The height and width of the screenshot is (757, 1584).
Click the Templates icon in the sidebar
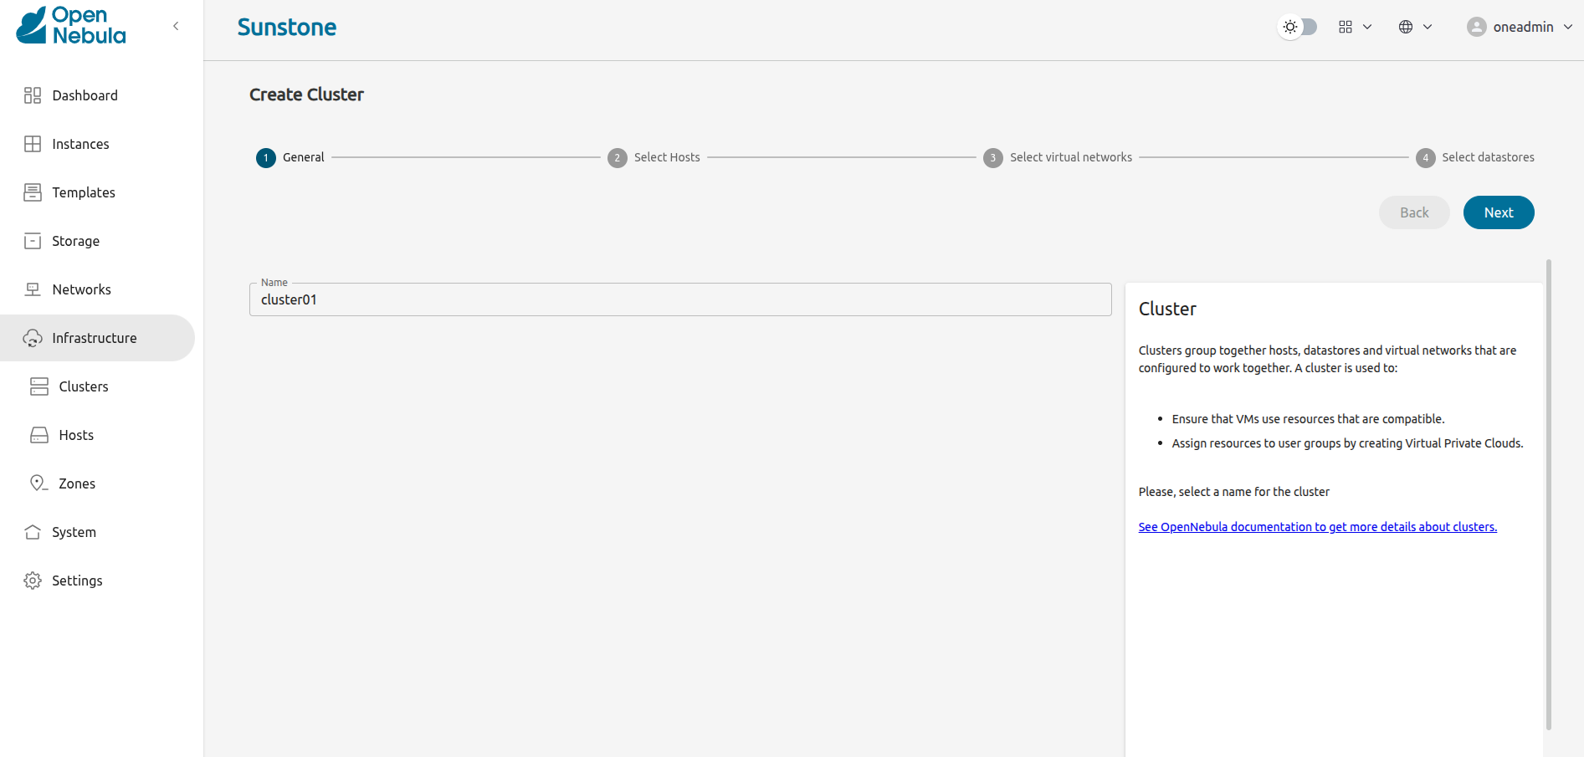[33, 192]
